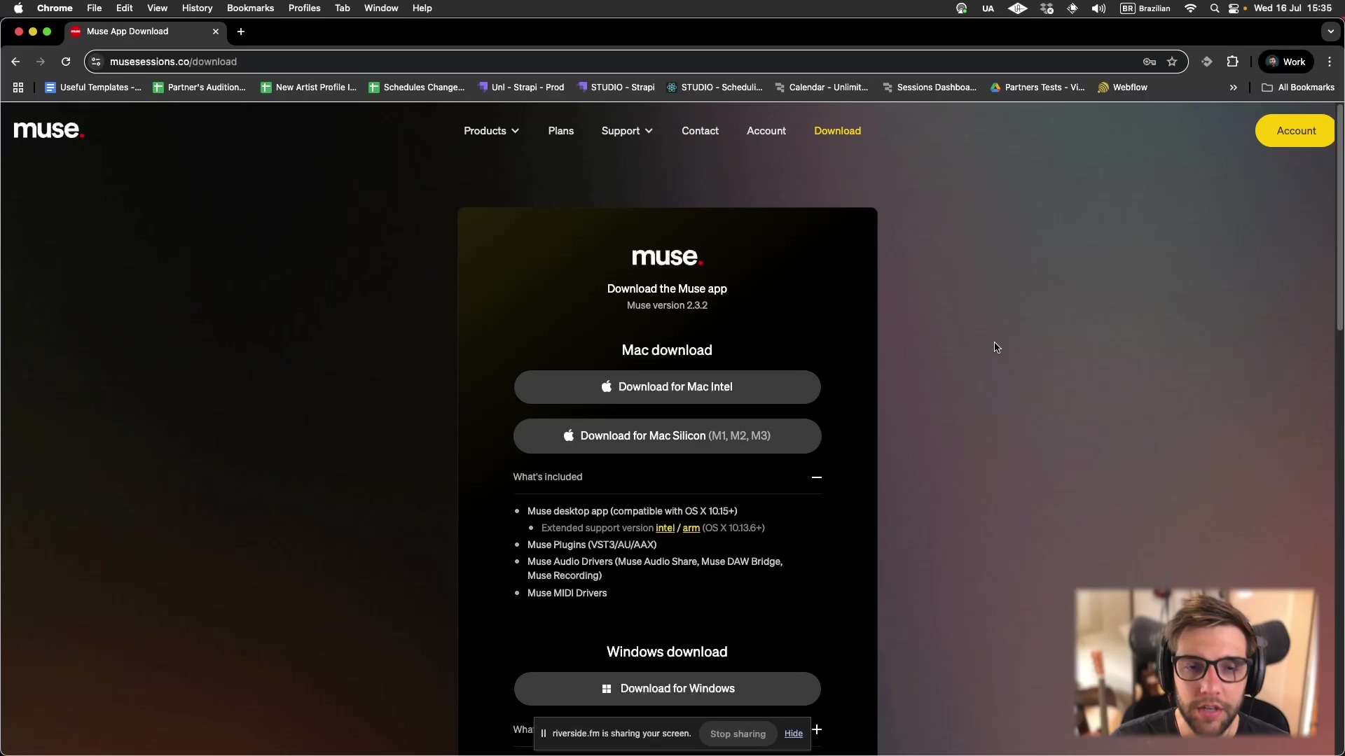Click the yellow Account button

coord(1295,131)
